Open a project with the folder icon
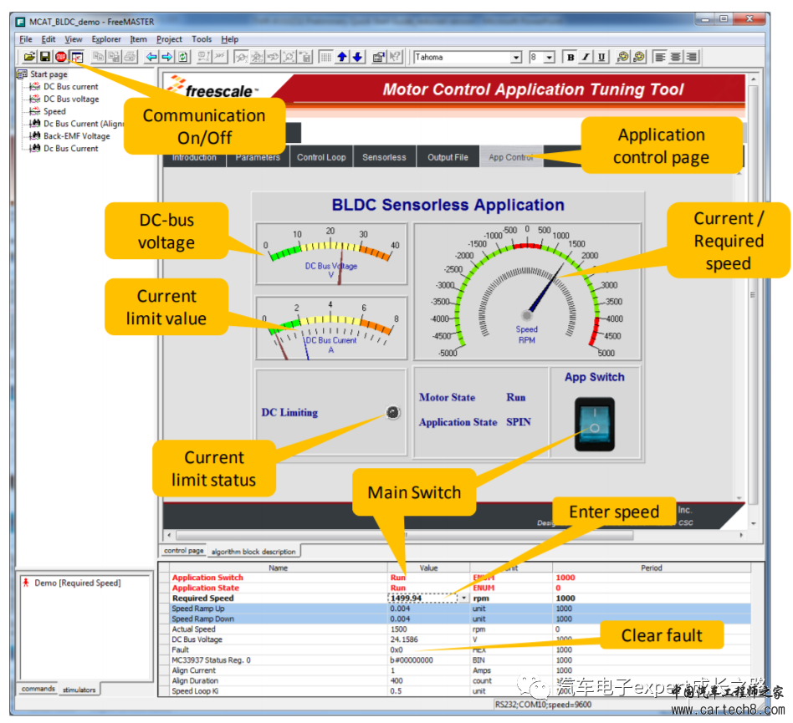The height and width of the screenshot is (723, 793). [x=29, y=57]
